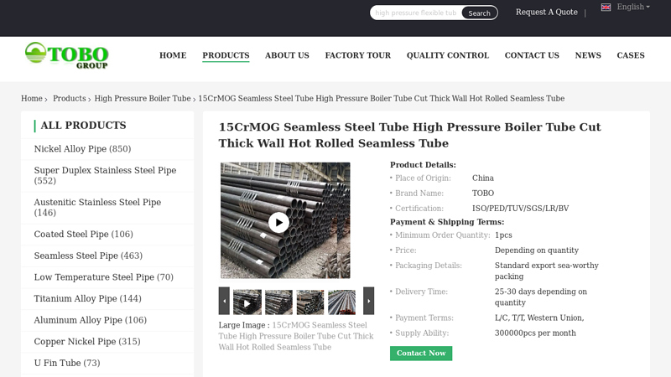The width and height of the screenshot is (671, 377).
Task: Open Coated Steel Pipe (106) category
Action: pos(83,235)
